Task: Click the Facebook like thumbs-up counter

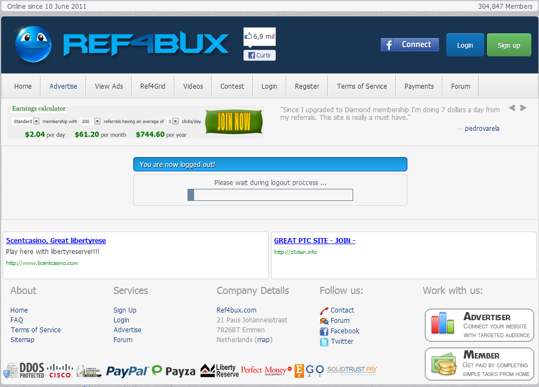Action: (259, 36)
